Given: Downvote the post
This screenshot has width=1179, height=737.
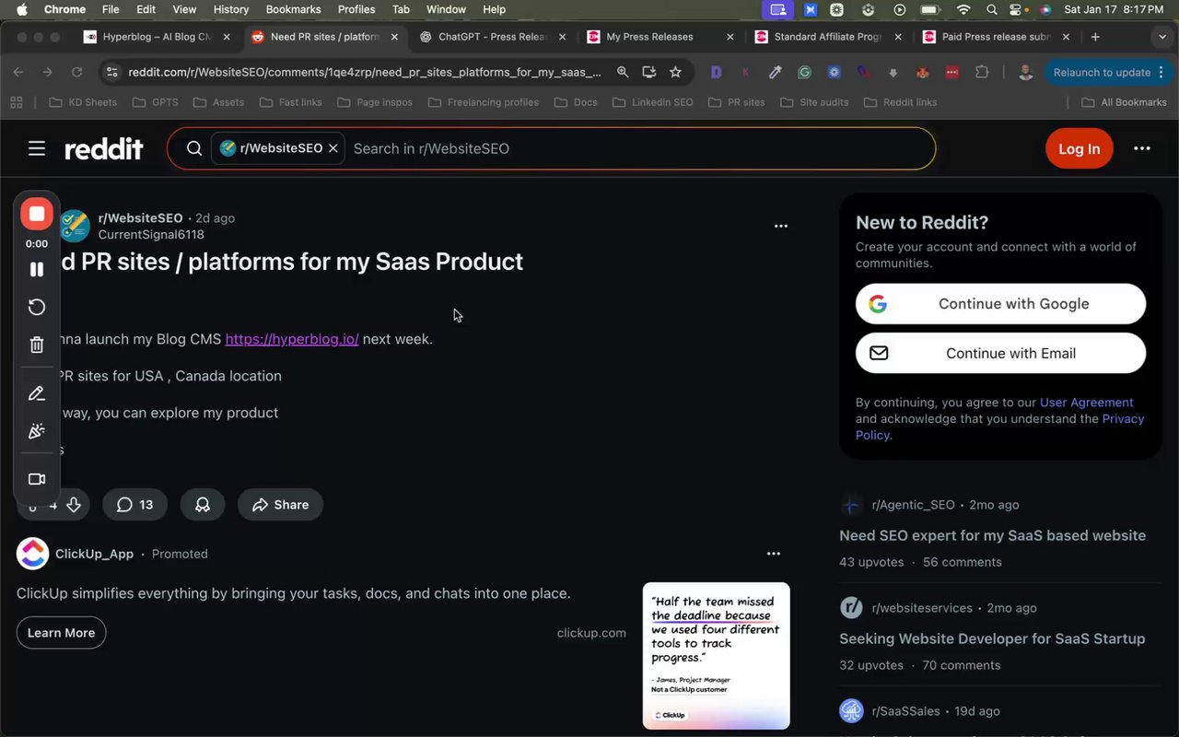Looking at the screenshot, I should point(74,505).
